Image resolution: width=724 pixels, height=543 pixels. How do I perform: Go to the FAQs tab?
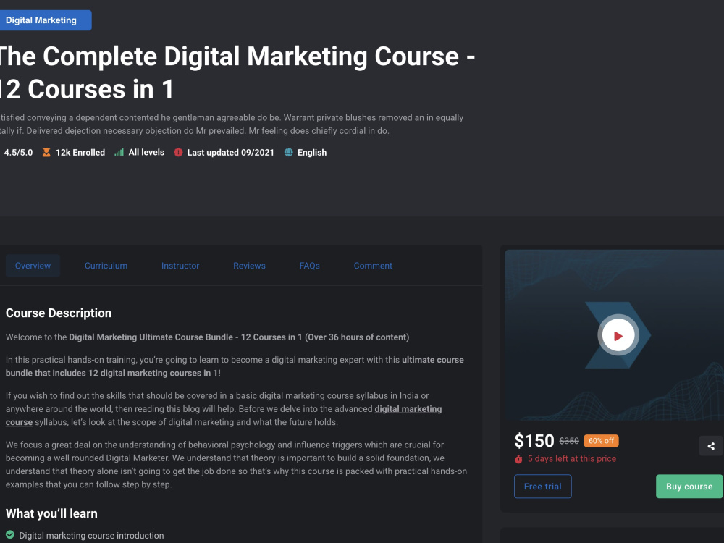click(x=309, y=266)
